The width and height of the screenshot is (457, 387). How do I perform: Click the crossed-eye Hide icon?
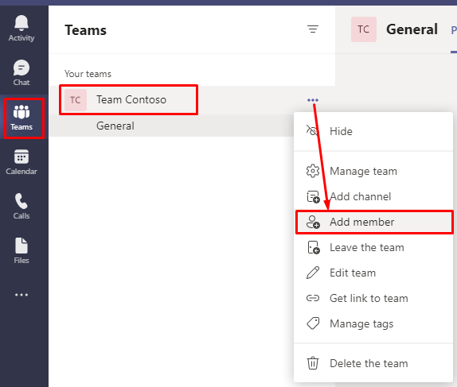(x=312, y=130)
